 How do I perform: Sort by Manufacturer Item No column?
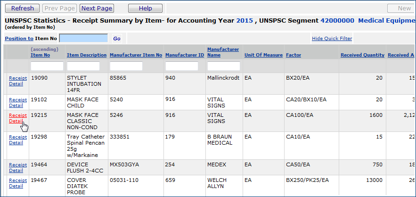click(x=136, y=55)
